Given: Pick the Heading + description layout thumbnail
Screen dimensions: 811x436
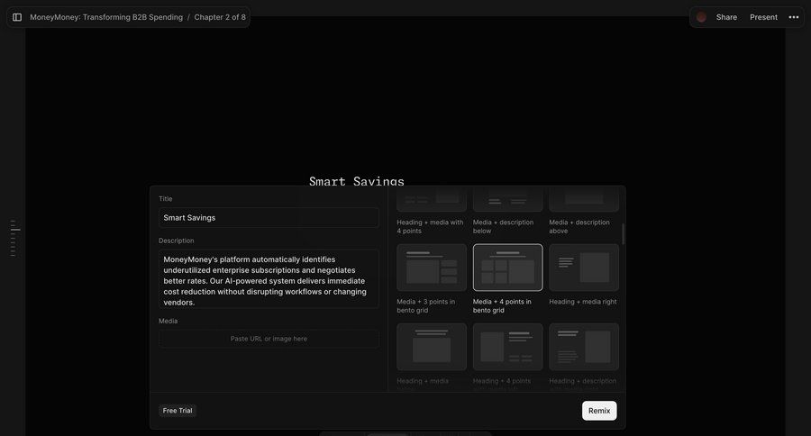Looking at the screenshot, I should pyautogui.click(x=583, y=347).
